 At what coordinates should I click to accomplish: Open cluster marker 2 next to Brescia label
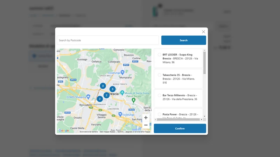pos(106,95)
